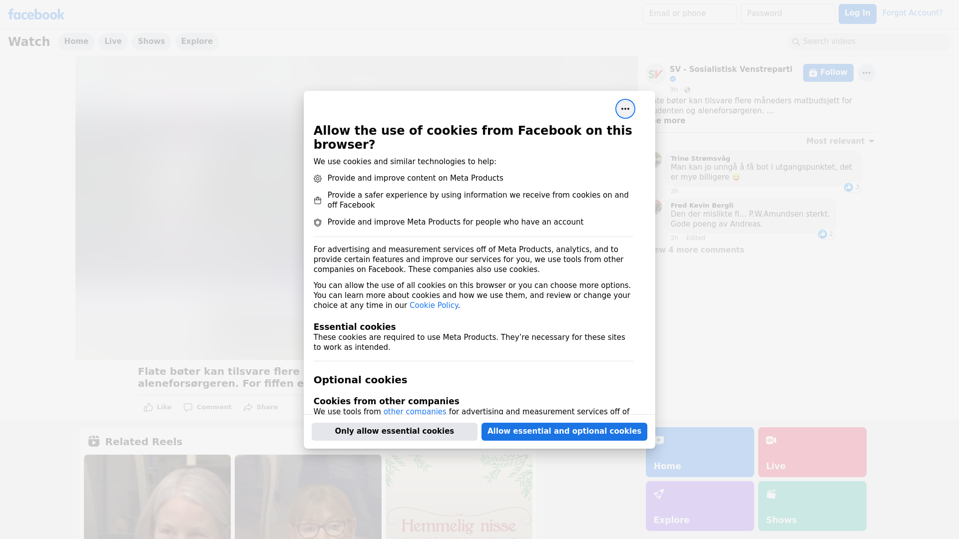Click the search magnifier icon
Screen dimensions: 959x539
pos(796,42)
